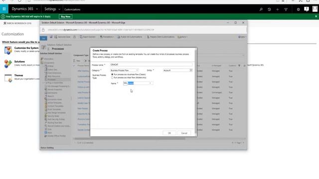Open the Help dropdown in solution window
The height and width of the screenshot is (179, 319).
(242, 37)
